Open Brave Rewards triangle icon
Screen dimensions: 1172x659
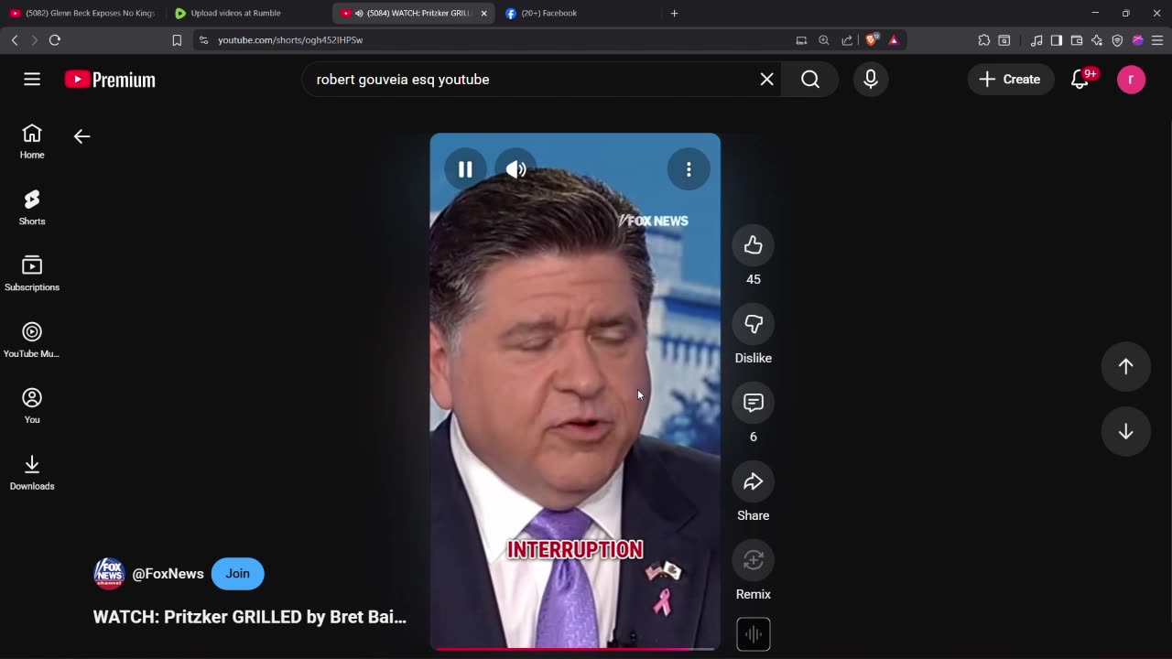[x=894, y=40]
